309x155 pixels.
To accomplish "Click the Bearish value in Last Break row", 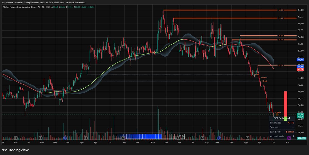I will click(290, 132).
